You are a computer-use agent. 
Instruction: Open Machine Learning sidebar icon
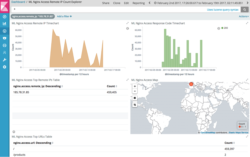[x=5, y=45]
